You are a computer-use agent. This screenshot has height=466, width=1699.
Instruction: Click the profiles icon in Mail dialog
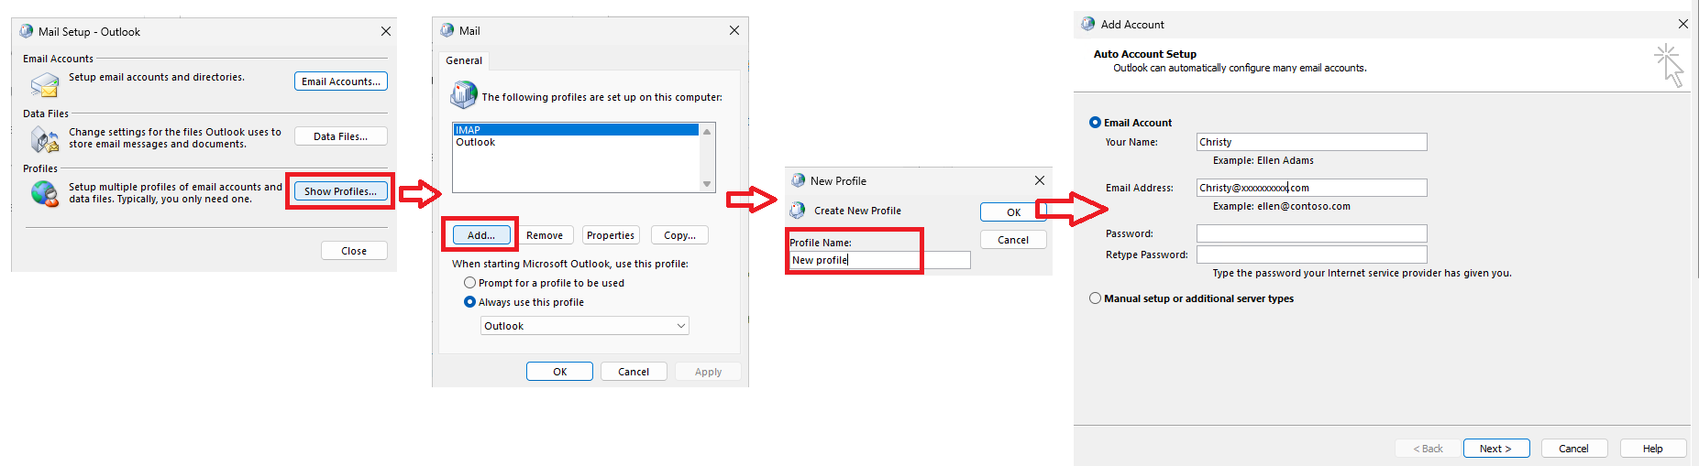(x=464, y=94)
